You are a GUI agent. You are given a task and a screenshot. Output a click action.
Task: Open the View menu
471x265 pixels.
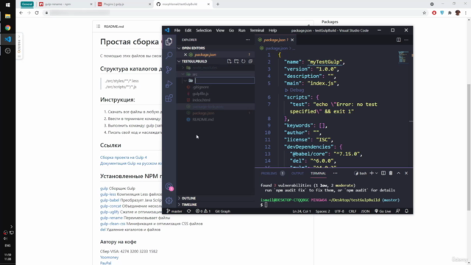click(x=220, y=30)
